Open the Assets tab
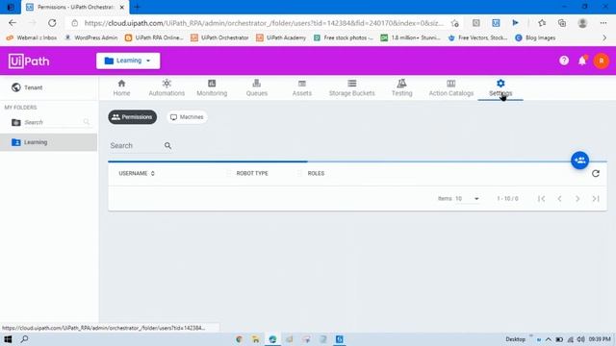Viewport: 616px width, 346px height. tap(301, 87)
